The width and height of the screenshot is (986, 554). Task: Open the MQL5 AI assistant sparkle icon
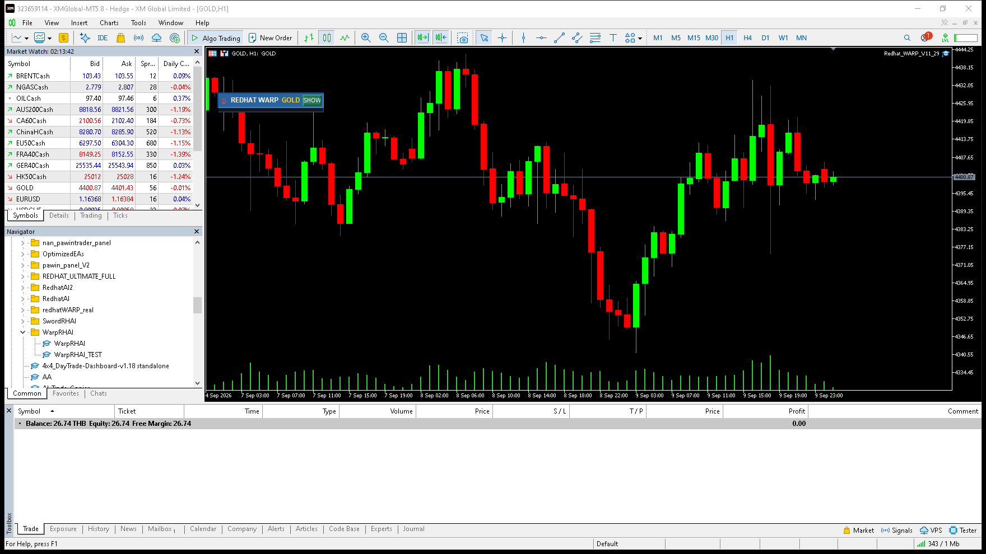(85, 38)
